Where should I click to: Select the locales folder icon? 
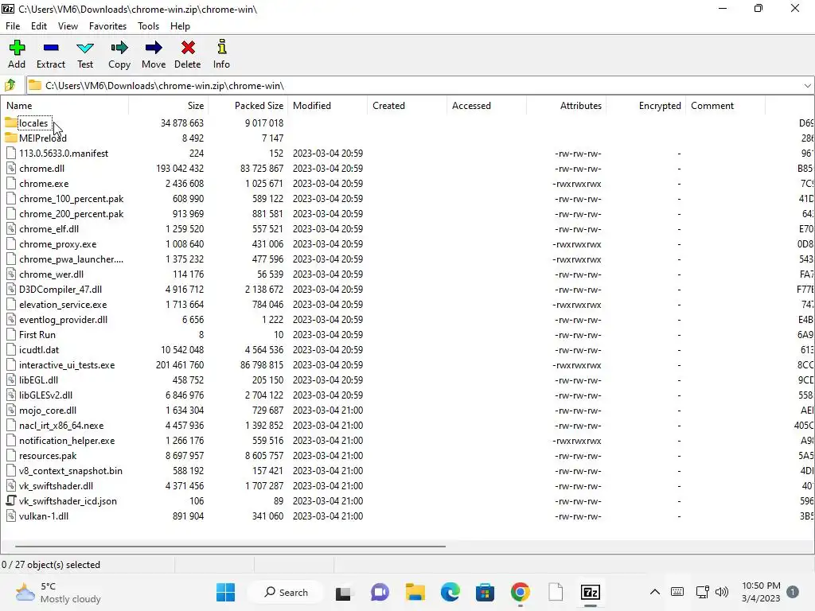pyautogui.click(x=10, y=123)
